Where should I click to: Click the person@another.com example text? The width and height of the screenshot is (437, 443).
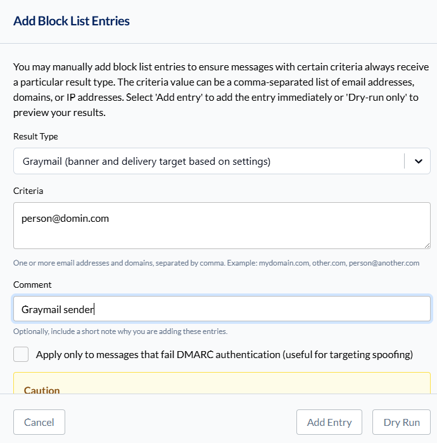click(x=384, y=263)
